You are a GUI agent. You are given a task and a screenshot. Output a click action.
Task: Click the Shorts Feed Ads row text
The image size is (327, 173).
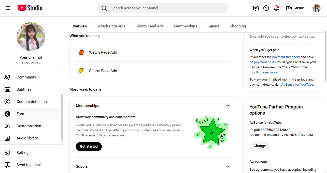tap(103, 71)
